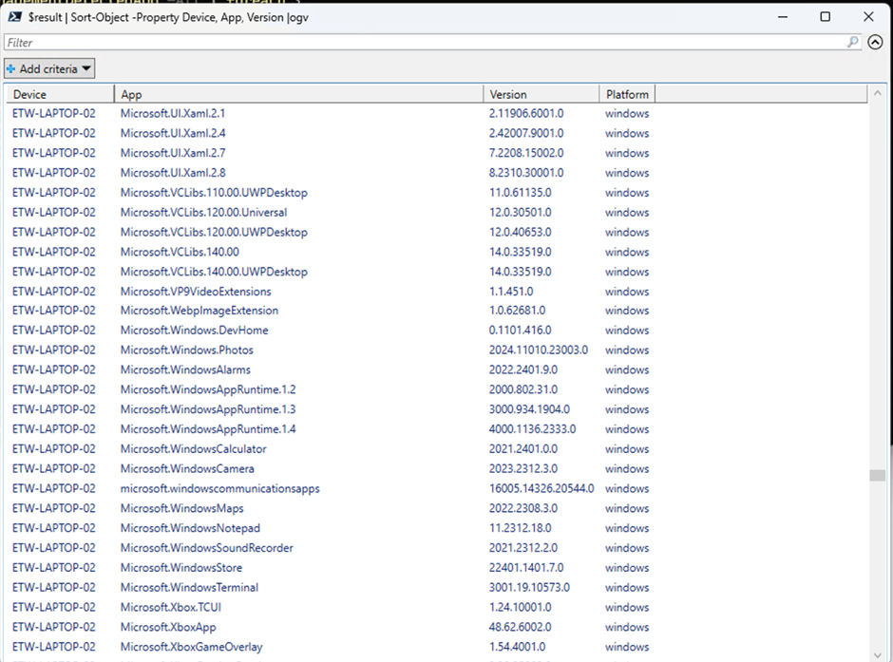Select Microsoft.VCLibs.120.00.Universal app entry

(204, 213)
